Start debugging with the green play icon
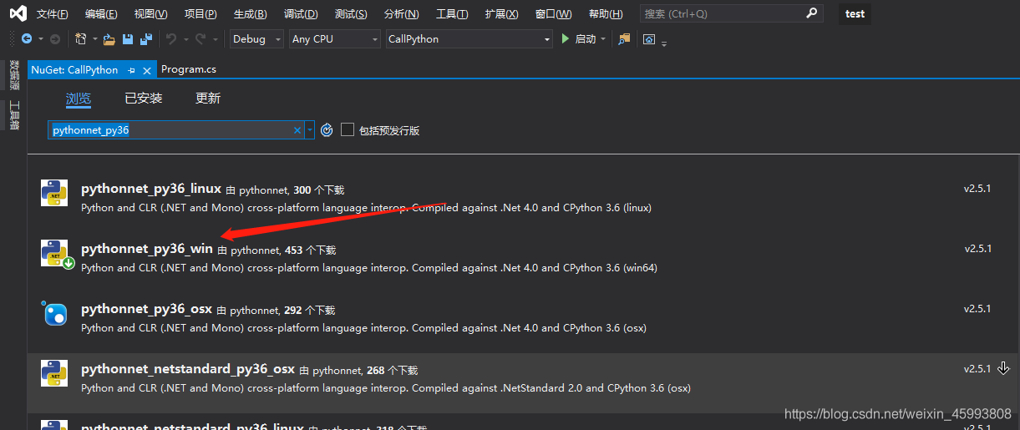Image resolution: width=1020 pixels, height=430 pixels. point(566,38)
